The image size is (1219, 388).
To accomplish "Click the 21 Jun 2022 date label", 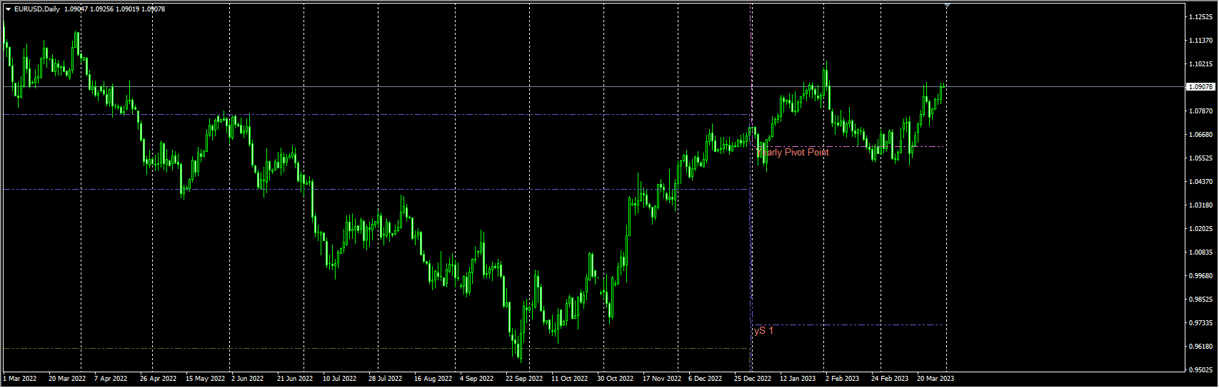I will pos(295,379).
